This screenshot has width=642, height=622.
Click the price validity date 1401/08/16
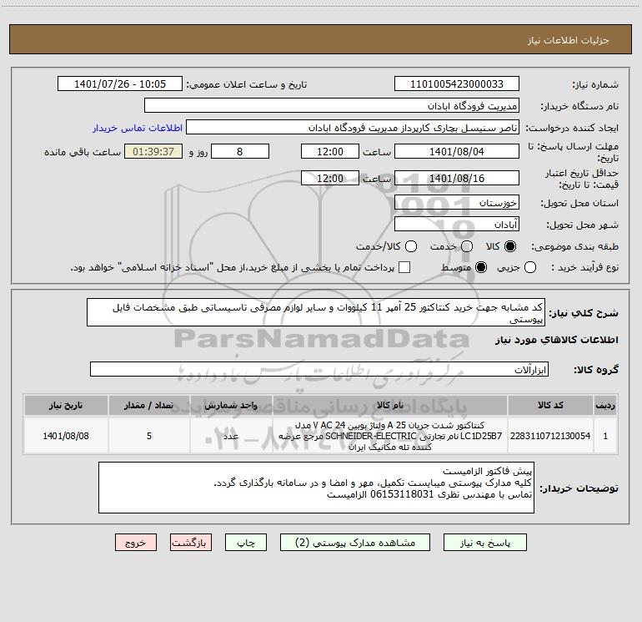pyautogui.click(x=457, y=178)
